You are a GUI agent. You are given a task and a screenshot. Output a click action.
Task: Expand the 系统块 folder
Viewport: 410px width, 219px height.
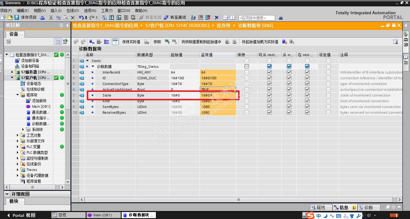tap(23, 129)
